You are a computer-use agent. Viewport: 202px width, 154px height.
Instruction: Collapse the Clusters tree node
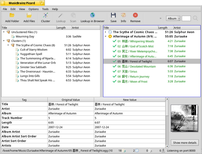[x=4, y=41]
